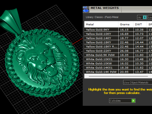
Task: Click the 26.08 grams cell
Action: (126, 51)
